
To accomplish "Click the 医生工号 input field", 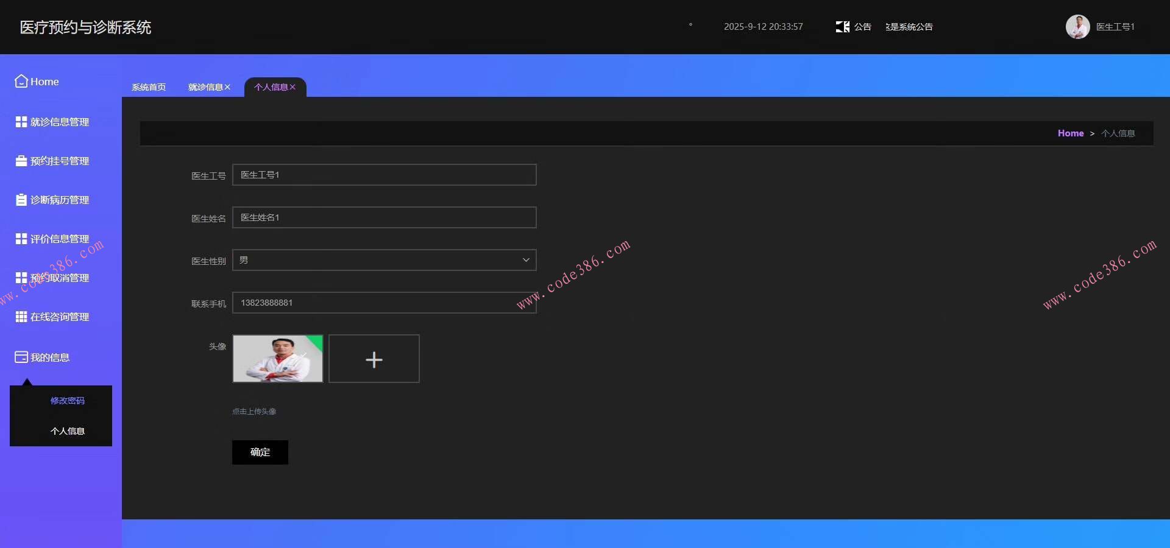I will (x=385, y=175).
